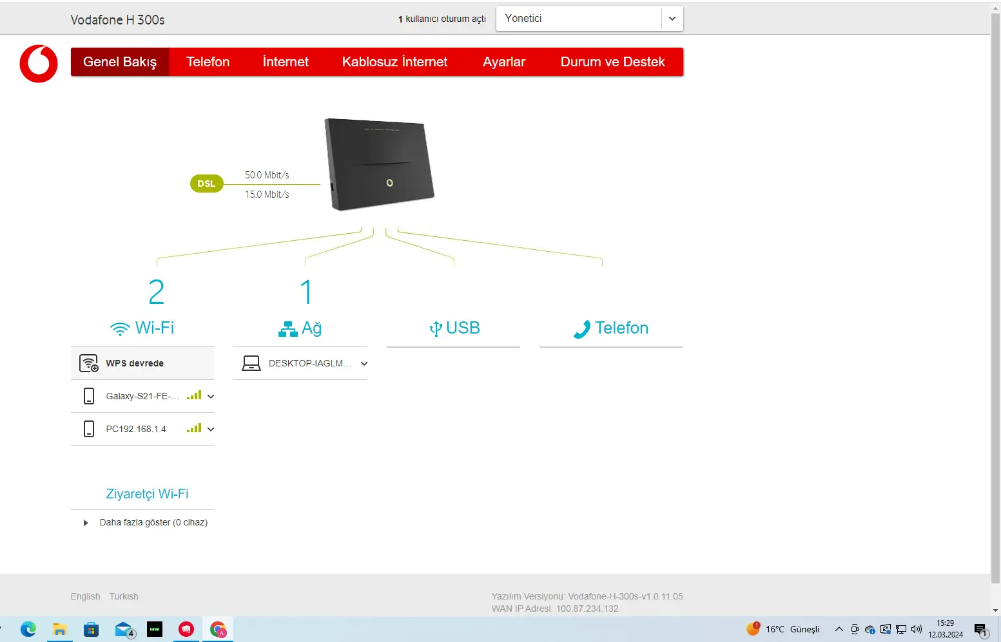The height and width of the screenshot is (642, 1001).
Task: Click the 15.0 Mbit/s upload speed
Action: (x=267, y=194)
